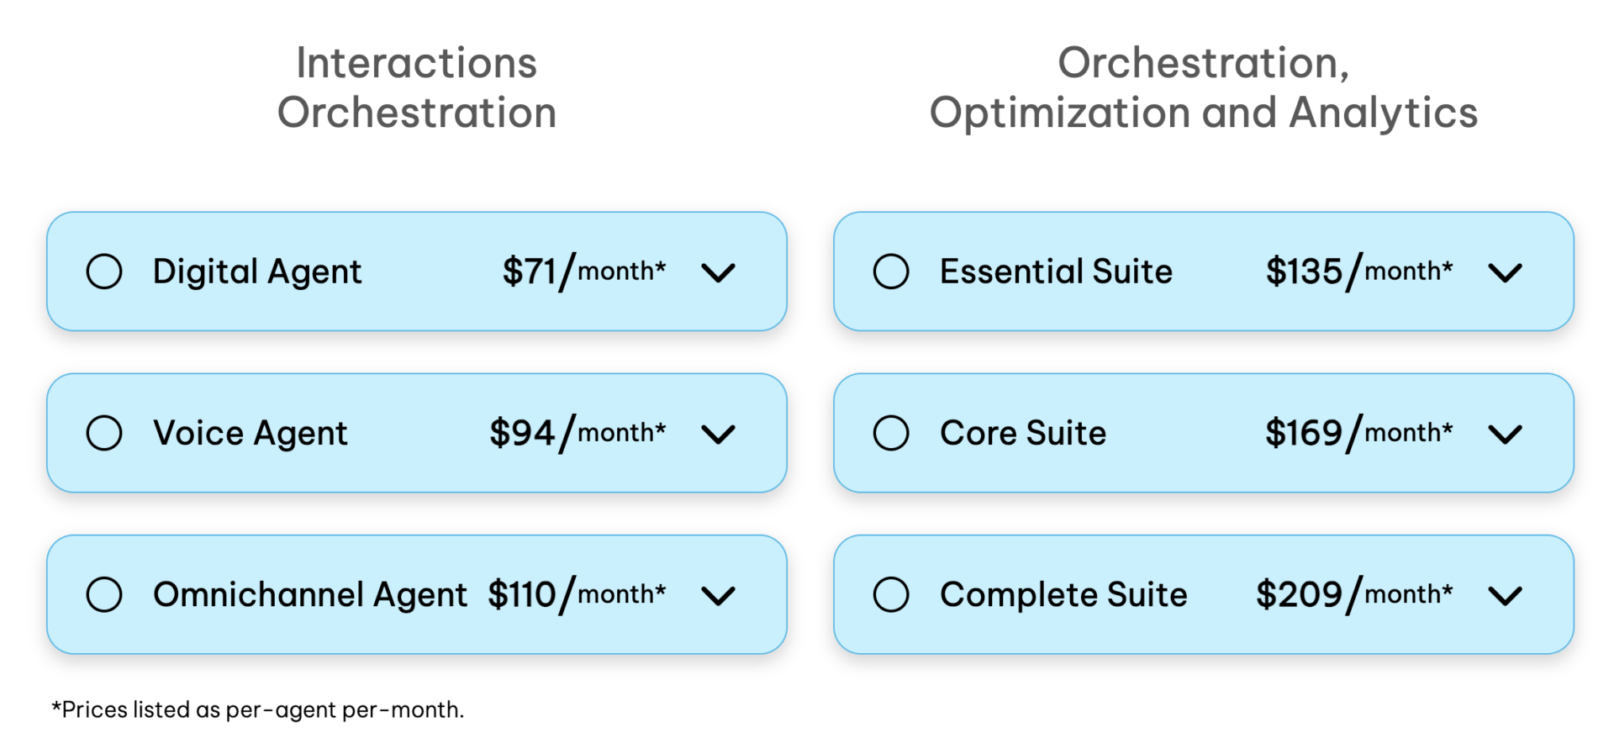Click the Digital Agent pricing card

[418, 271]
